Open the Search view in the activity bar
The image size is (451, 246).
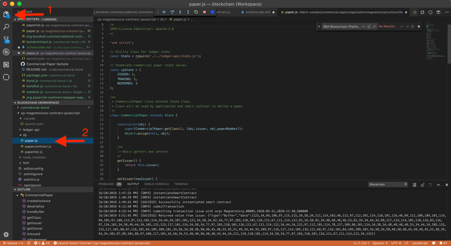click(x=6, y=27)
